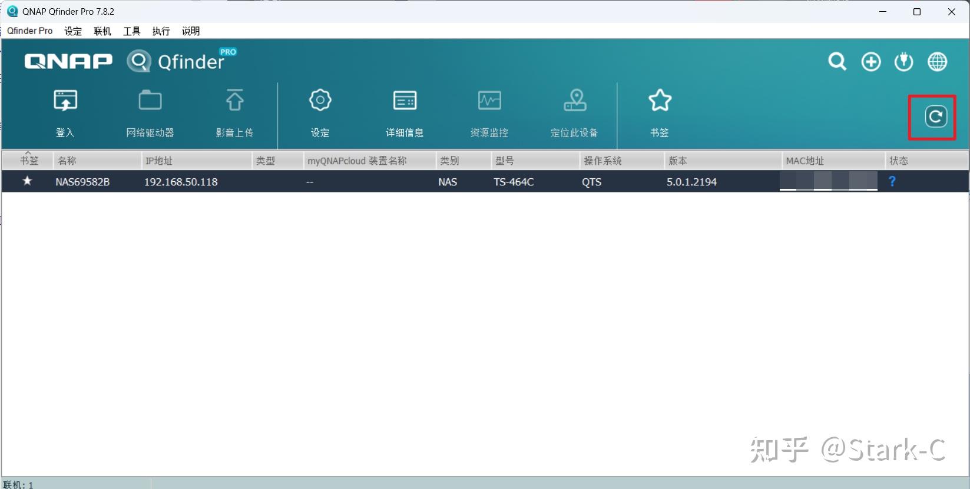This screenshot has width=970, height=489.
Task: Click the QNAP logo
Action: (68, 61)
